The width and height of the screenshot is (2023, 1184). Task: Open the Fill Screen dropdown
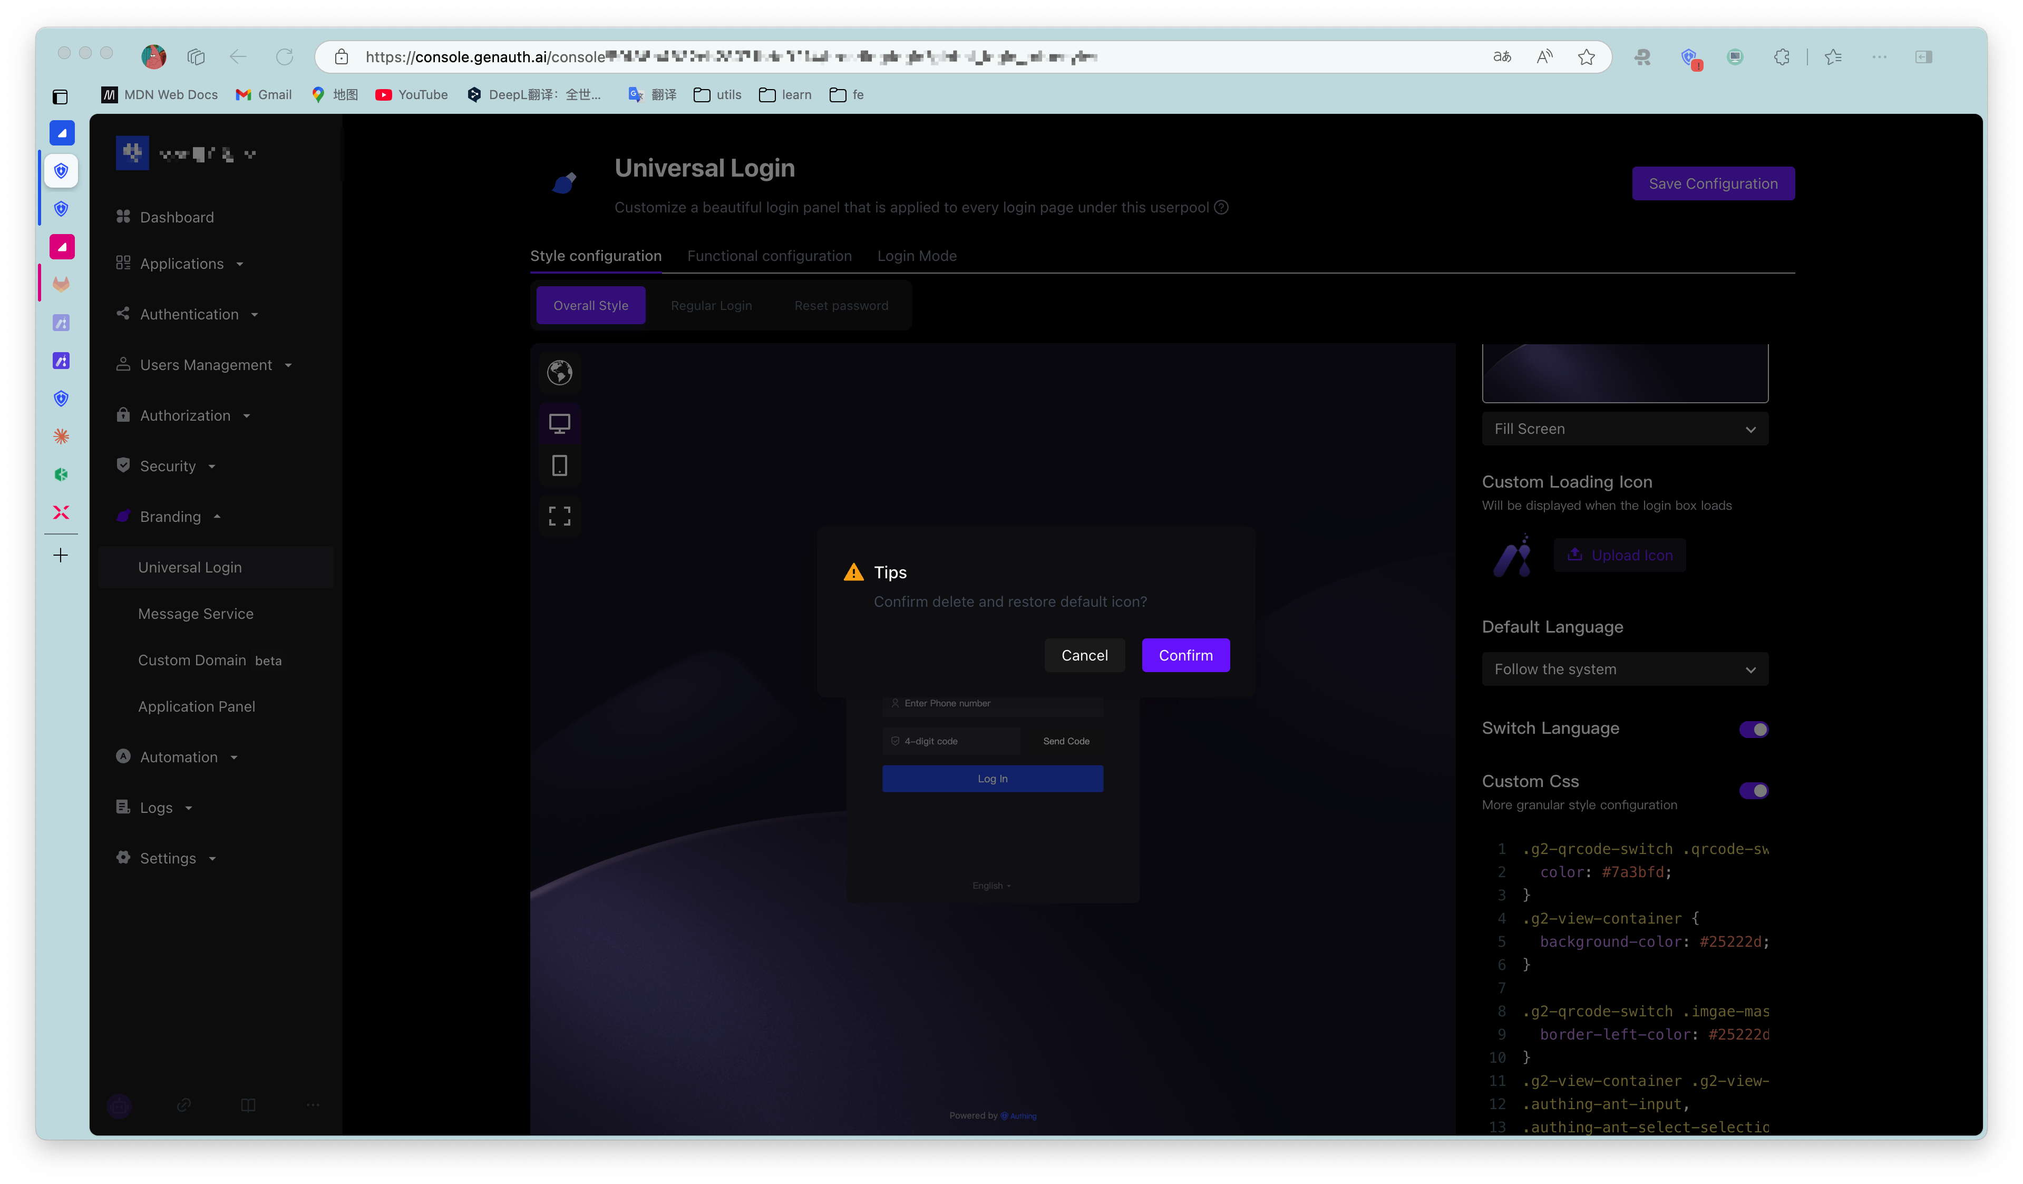click(x=1624, y=429)
